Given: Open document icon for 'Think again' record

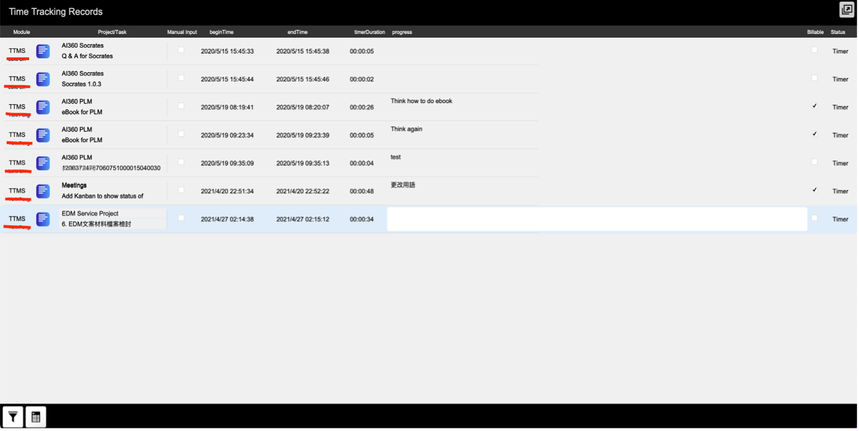Looking at the screenshot, I should [x=43, y=135].
